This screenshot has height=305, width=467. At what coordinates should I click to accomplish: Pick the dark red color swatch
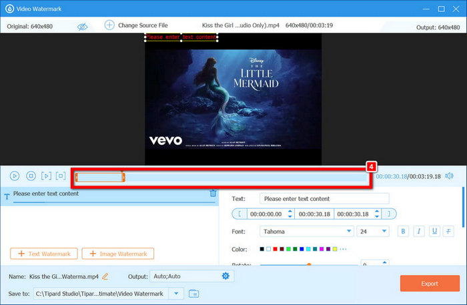(x=282, y=249)
